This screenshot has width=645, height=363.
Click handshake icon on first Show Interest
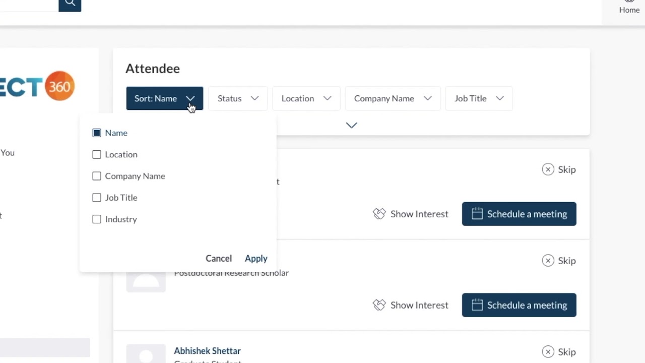point(379,214)
